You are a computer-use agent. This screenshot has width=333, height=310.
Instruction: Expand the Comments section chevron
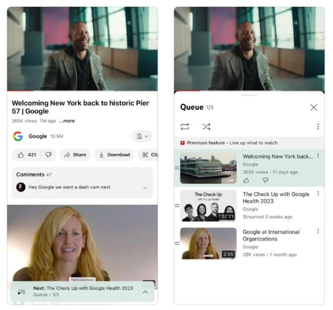tap(145, 188)
